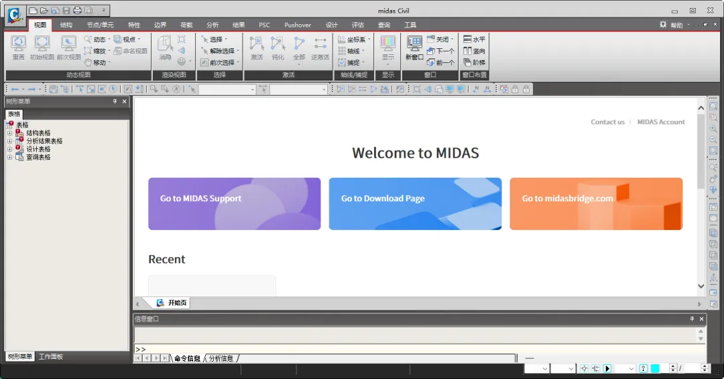Expand the 查询表格 tree node
This screenshot has height=379, width=724.
click(x=9, y=157)
